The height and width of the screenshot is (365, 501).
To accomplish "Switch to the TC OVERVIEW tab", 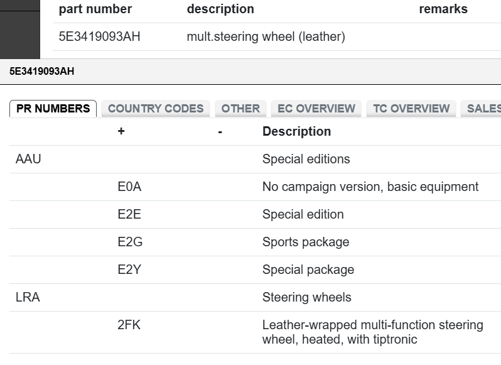I will pyautogui.click(x=411, y=109).
